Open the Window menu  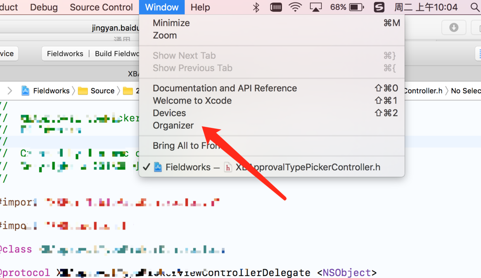162,7
